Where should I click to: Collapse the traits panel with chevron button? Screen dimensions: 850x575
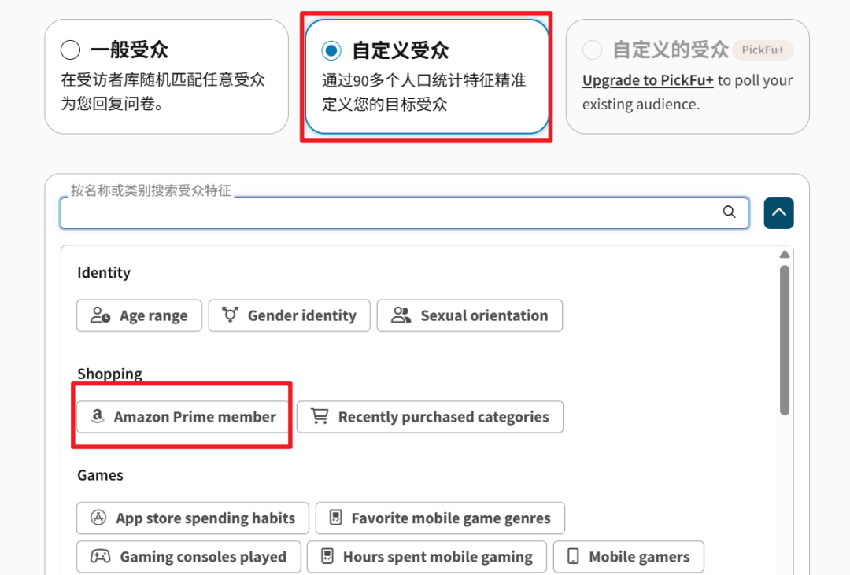(x=778, y=213)
